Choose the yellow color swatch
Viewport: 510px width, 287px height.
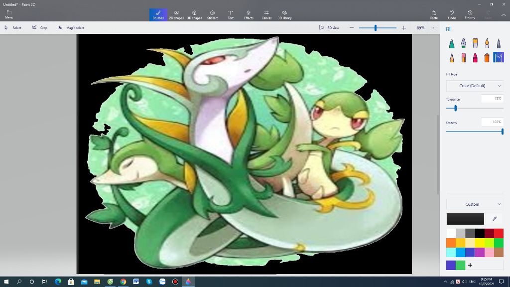tap(480, 243)
